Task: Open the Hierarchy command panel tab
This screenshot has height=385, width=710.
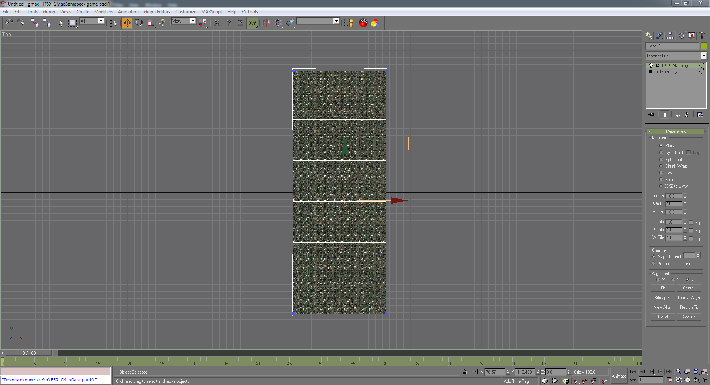Action: click(670, 36)
